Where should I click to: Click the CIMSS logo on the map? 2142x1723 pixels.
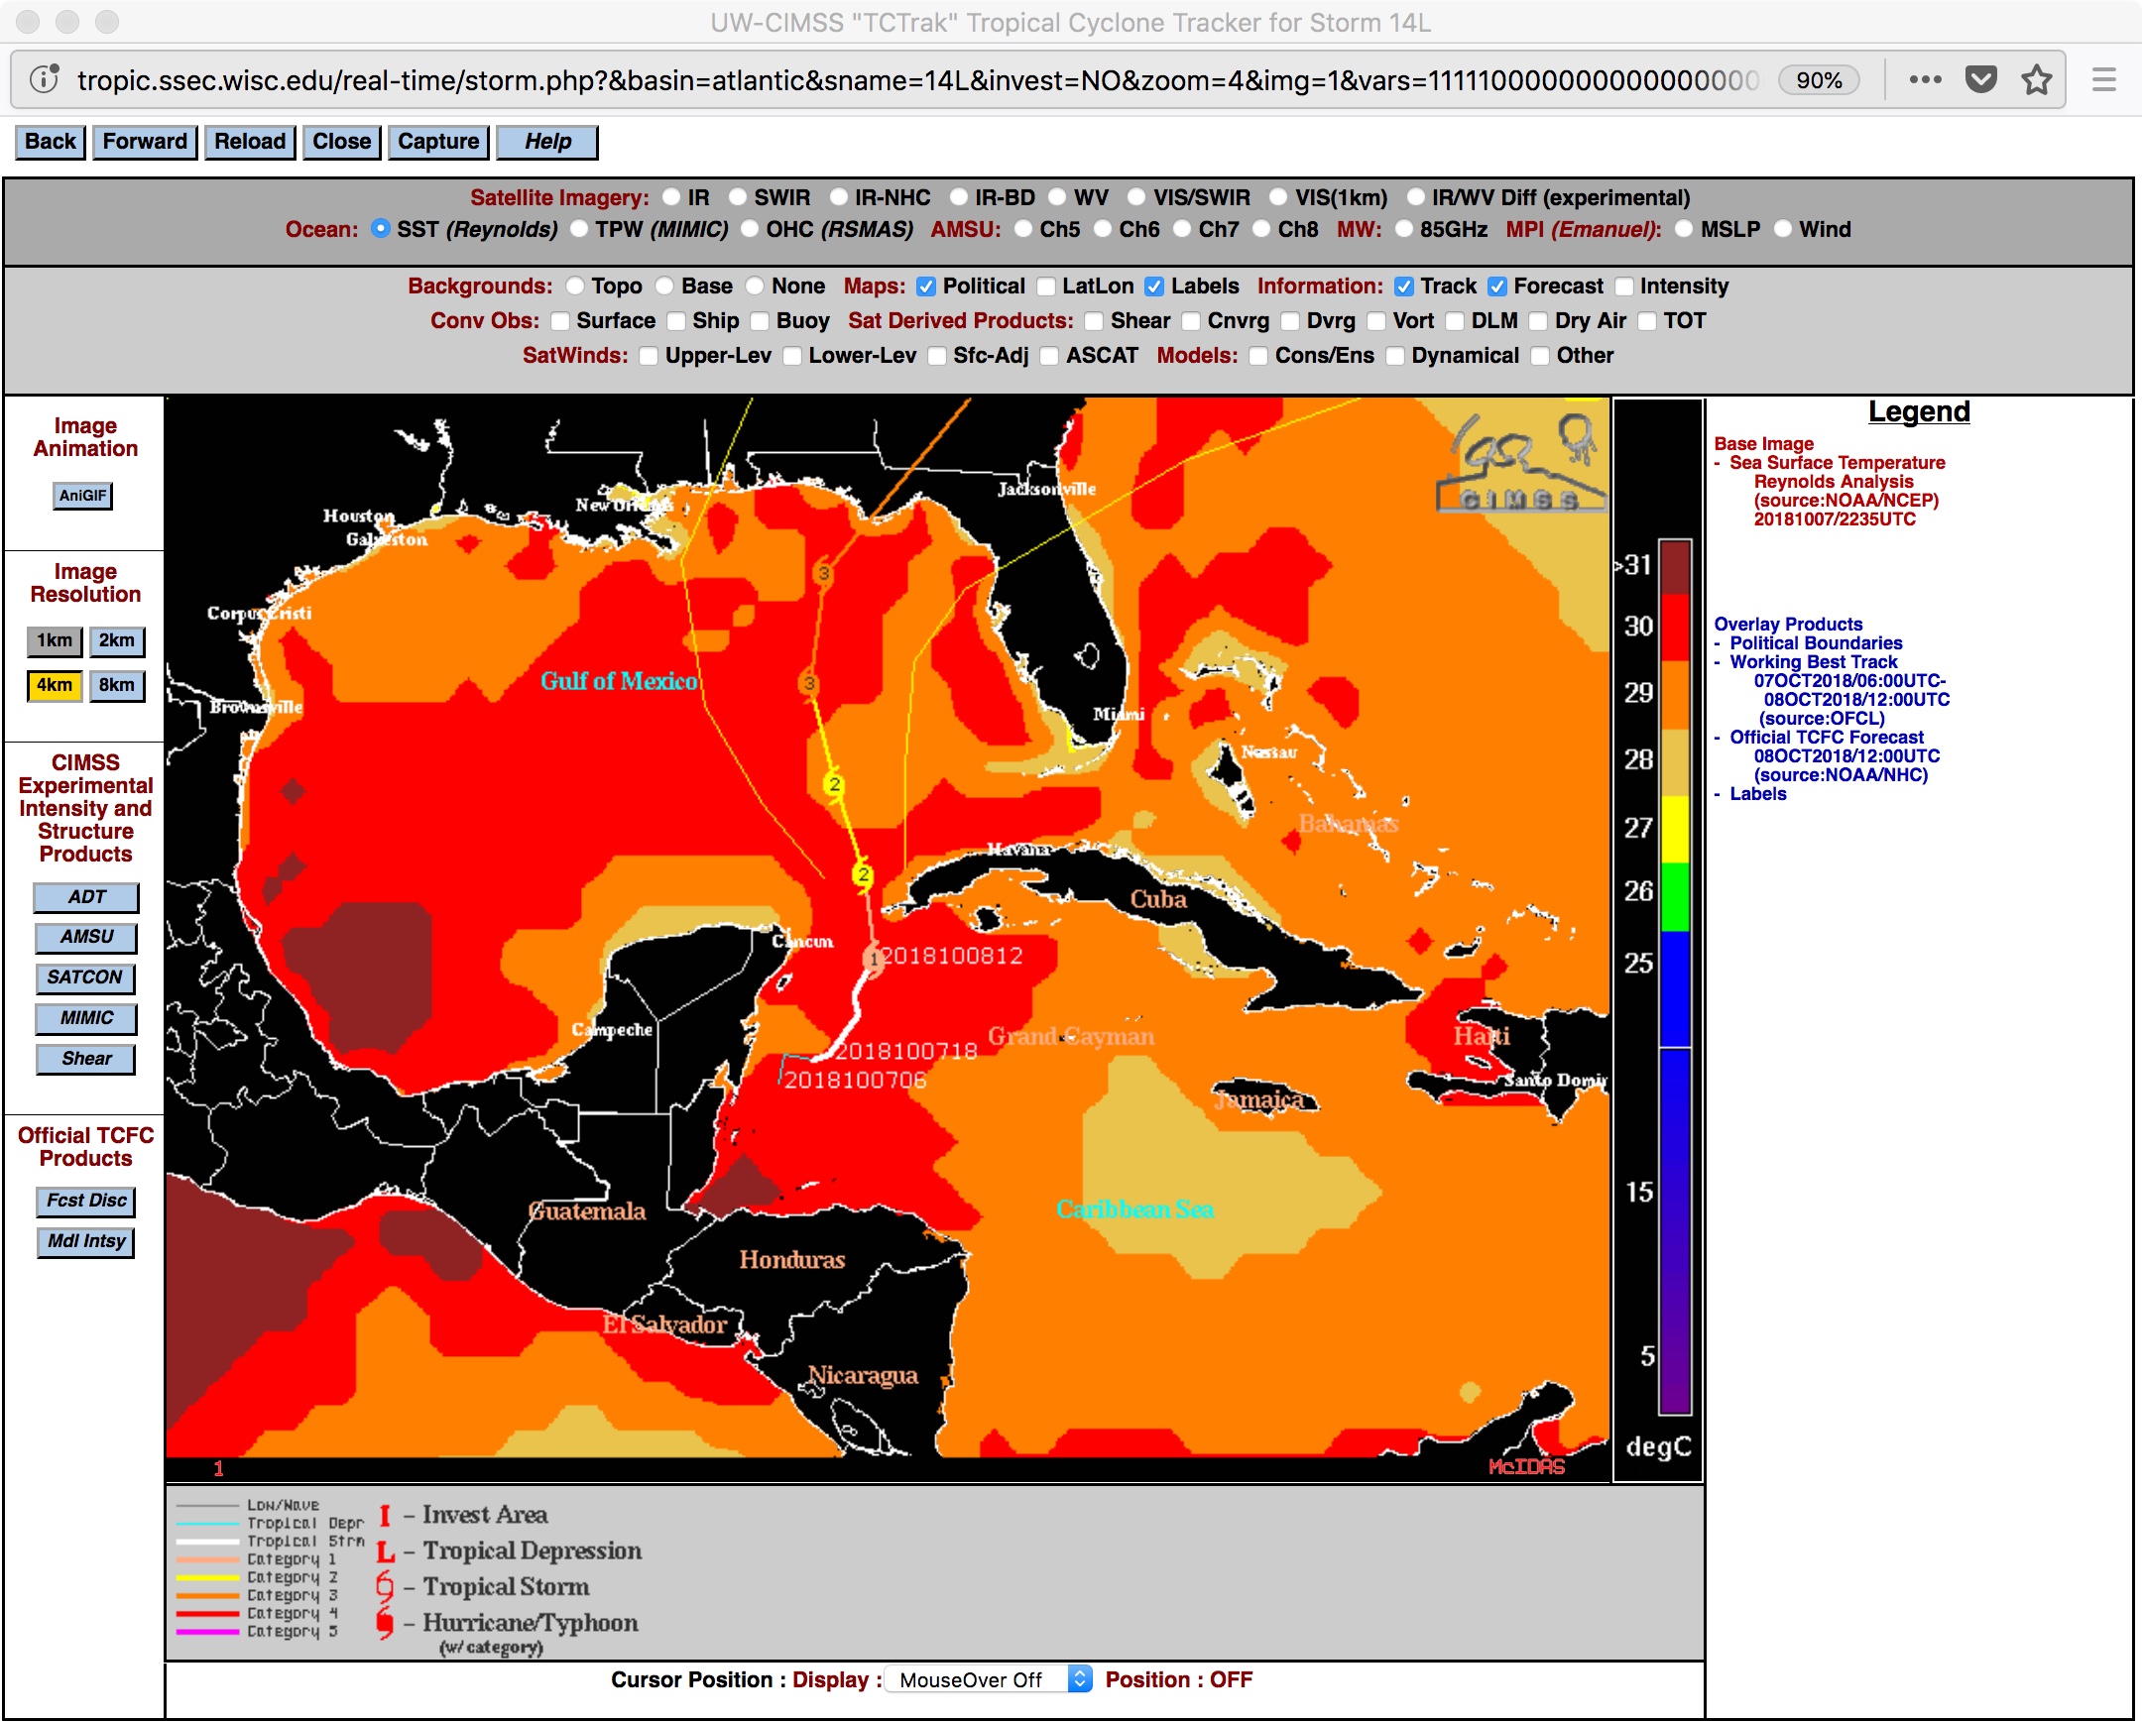point(1520,462)
